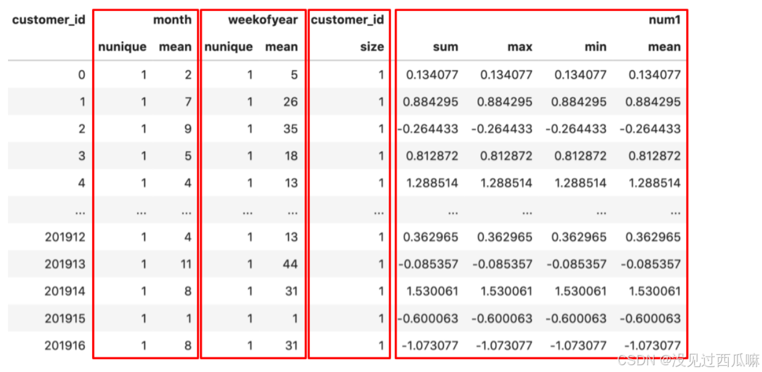Click the size value in row 0
Viewport: 762px width, 372px height.
pyautogui.click(x=381, y=75)
